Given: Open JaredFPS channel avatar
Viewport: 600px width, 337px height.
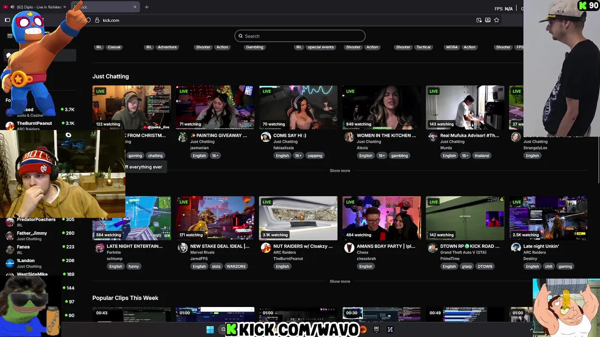Looking at the screenshot, I should click(x=182, y=248).
